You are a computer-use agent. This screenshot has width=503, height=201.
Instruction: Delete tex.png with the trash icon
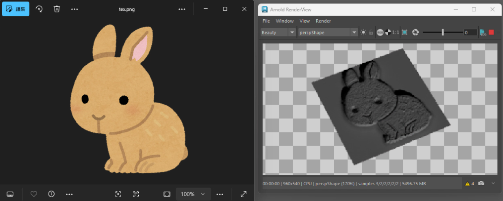tap(57, 9)
